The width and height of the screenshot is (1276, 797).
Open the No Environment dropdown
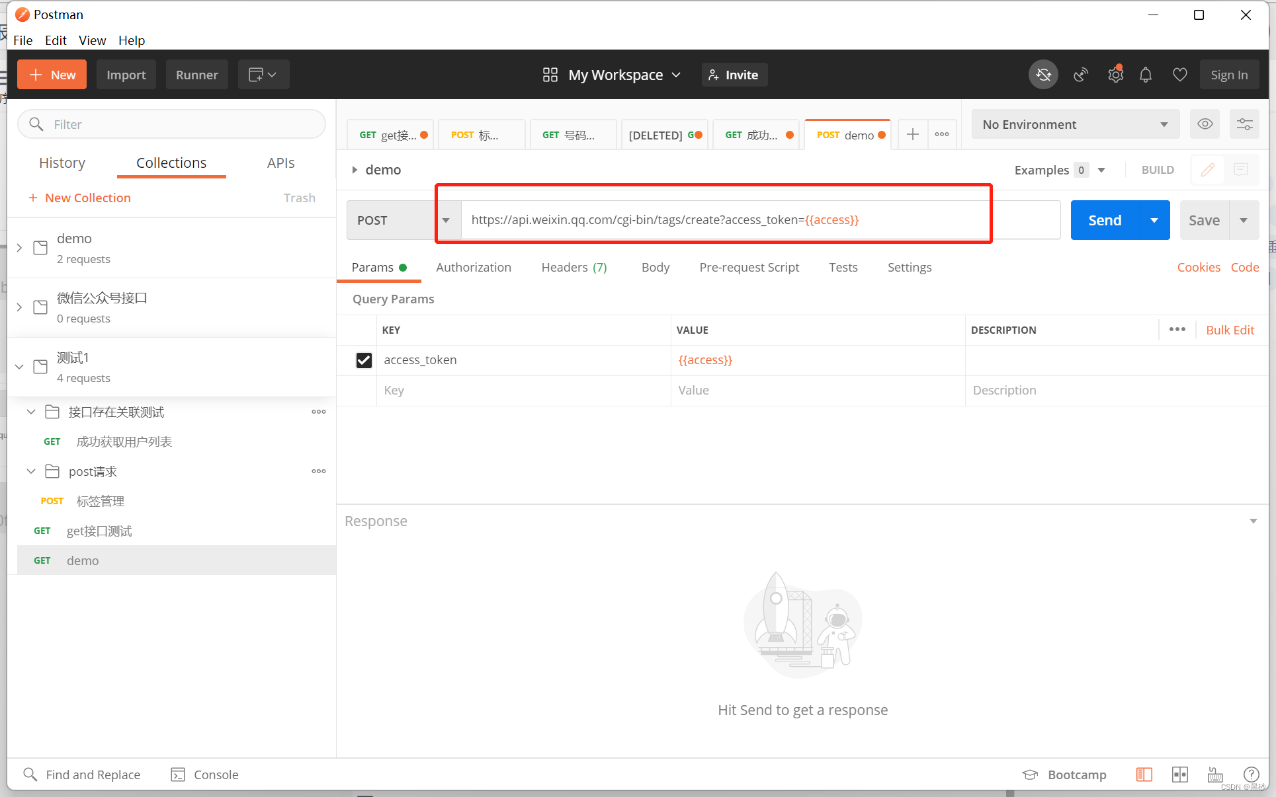1075,124
